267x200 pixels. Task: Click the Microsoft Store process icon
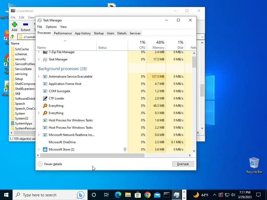[45, 149]
